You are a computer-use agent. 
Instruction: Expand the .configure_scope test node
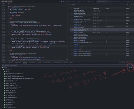pyautogui.click(x=3, y=75)
